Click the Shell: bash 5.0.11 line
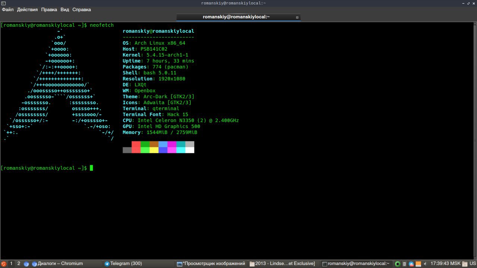The height and width of the screenshot is (268, 477). click(149, 73)
